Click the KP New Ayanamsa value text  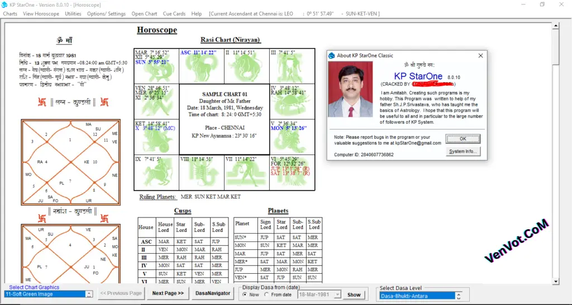(x=225, y=135)
